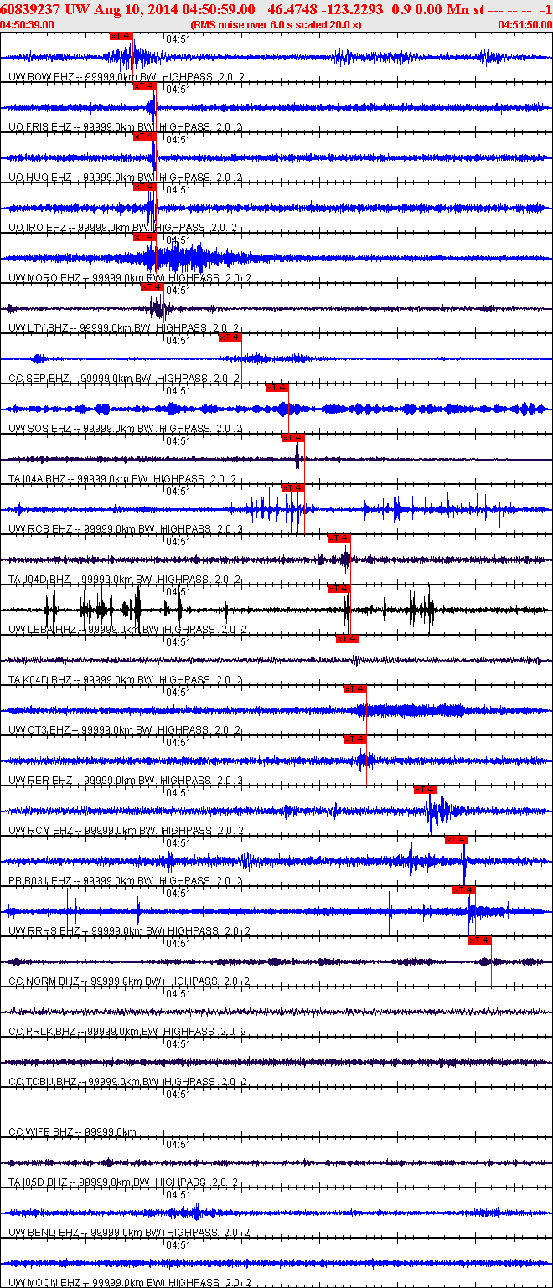Click the arrival pick on UW MORO trace

[x=145, y=237]
